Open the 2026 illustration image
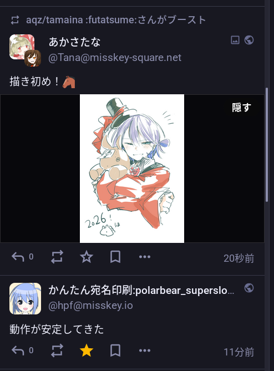 132,169
